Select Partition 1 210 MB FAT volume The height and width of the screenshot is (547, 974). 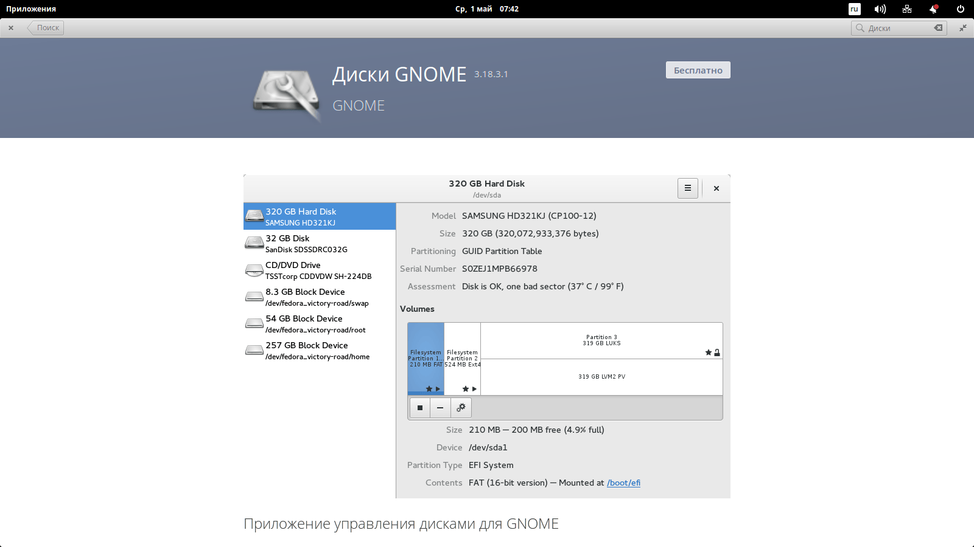pyautogui.click(x=426, y=359)
